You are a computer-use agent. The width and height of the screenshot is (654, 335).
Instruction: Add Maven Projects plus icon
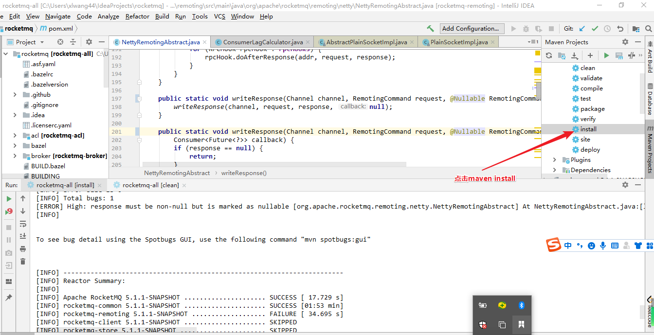pos(590,55)
